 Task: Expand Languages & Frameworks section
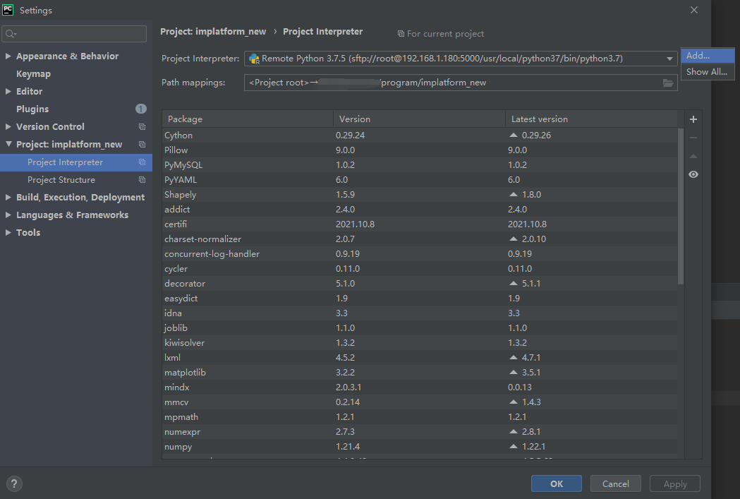tap(8, 215)
